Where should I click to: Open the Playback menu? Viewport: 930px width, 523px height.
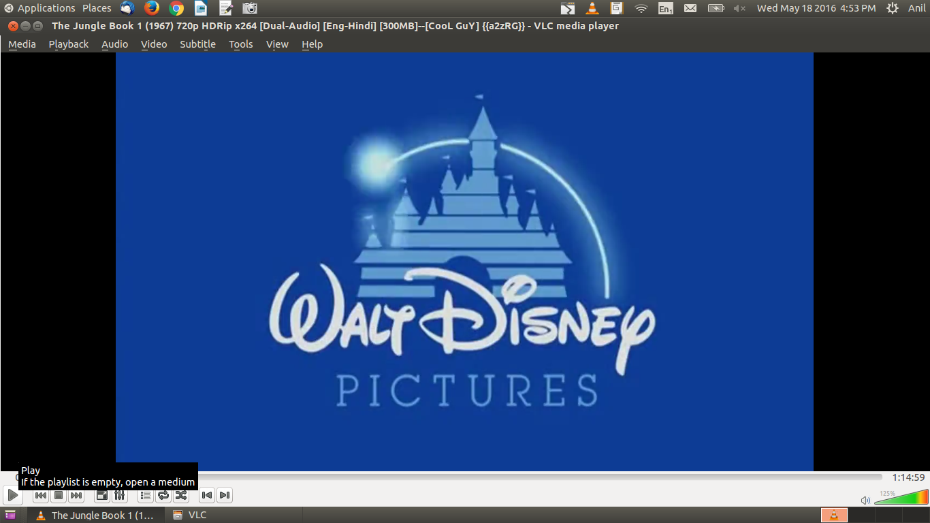pyautogui.click(x=69, y=44)
